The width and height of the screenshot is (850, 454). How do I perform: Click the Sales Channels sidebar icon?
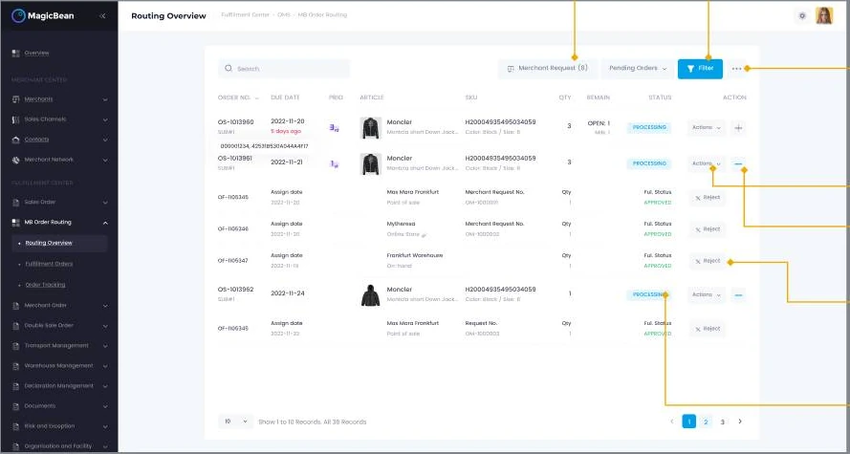tap(15, 119)
